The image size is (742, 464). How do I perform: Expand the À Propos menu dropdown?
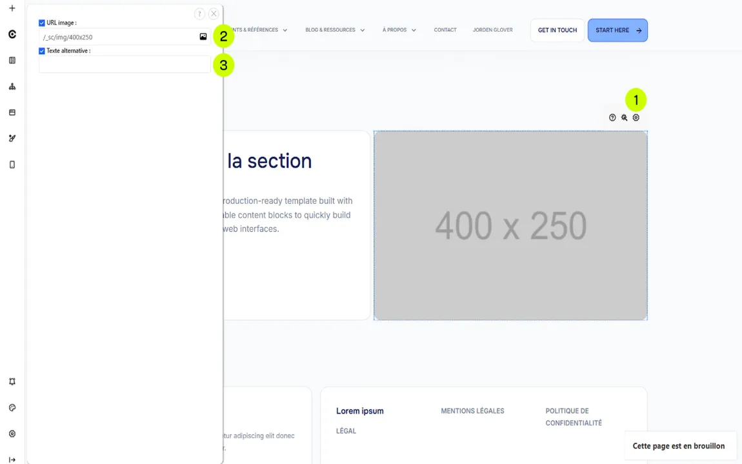click(399, 30)
